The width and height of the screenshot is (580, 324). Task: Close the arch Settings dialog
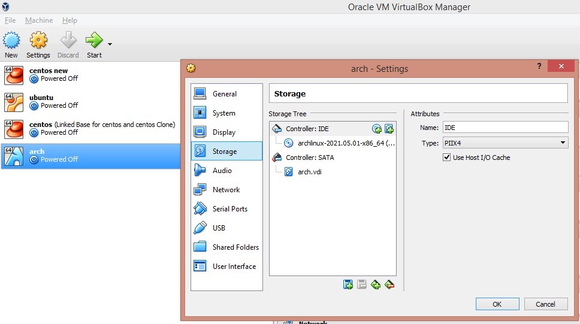(561, 66)
